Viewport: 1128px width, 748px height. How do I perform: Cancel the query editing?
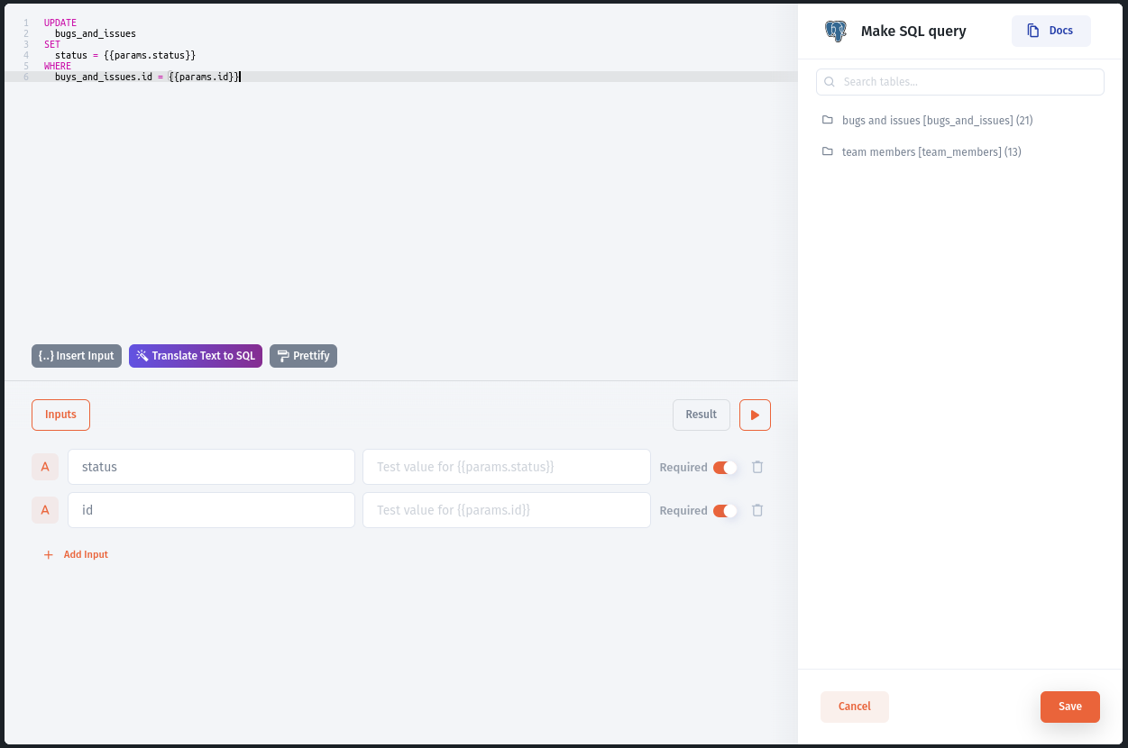[854, 707]
